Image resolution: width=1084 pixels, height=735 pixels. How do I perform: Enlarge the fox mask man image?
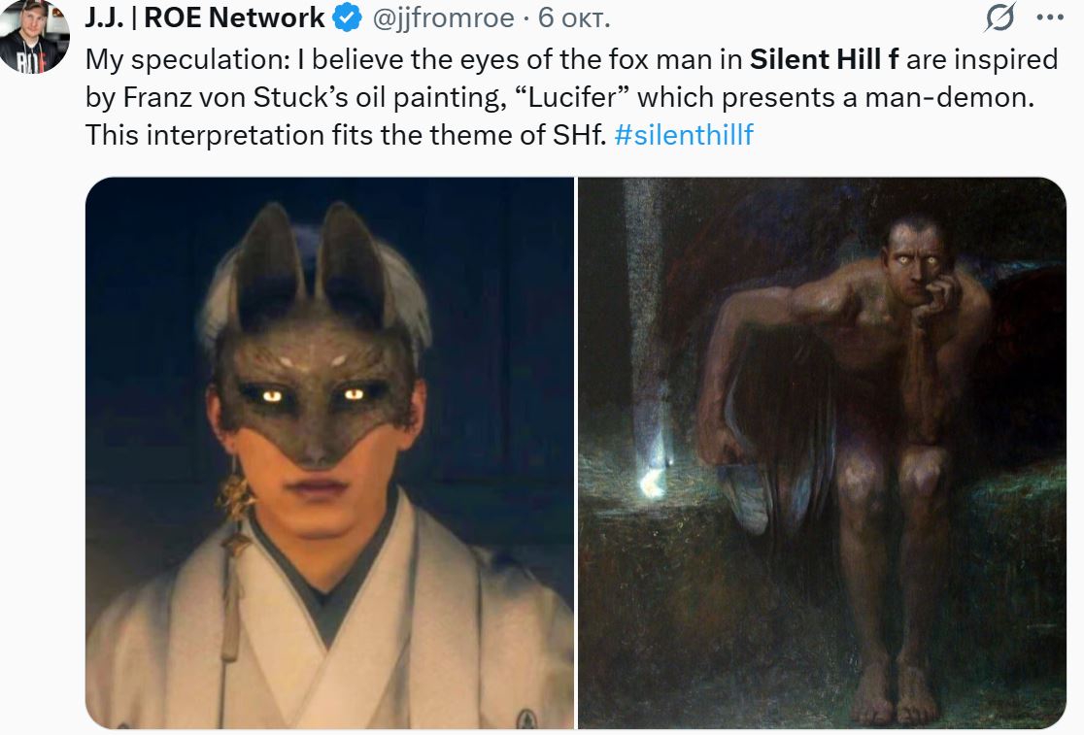(329, 453)
